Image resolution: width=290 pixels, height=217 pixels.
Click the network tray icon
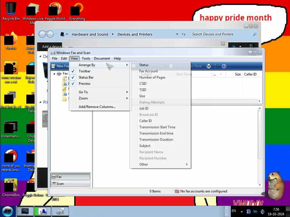pos(255,211)
